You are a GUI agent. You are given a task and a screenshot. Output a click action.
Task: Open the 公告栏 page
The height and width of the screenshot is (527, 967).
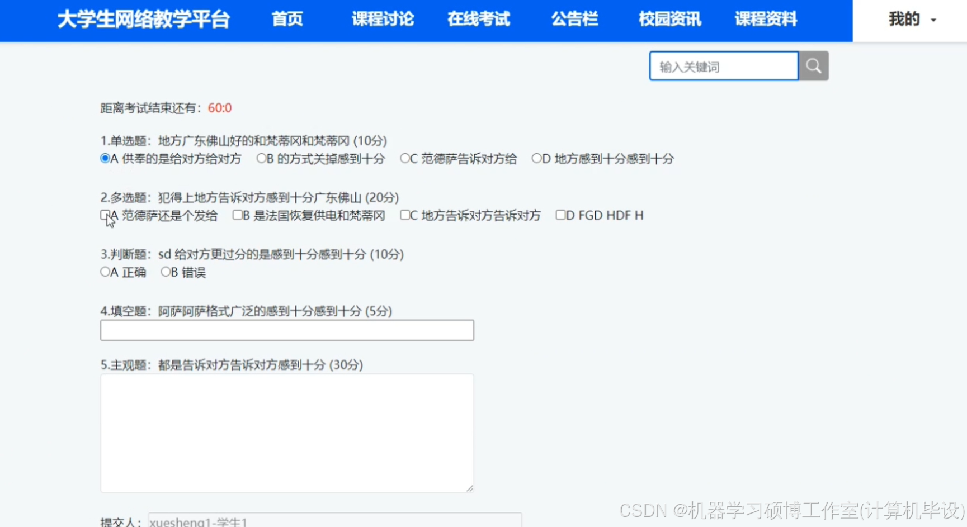pos(574,20)
